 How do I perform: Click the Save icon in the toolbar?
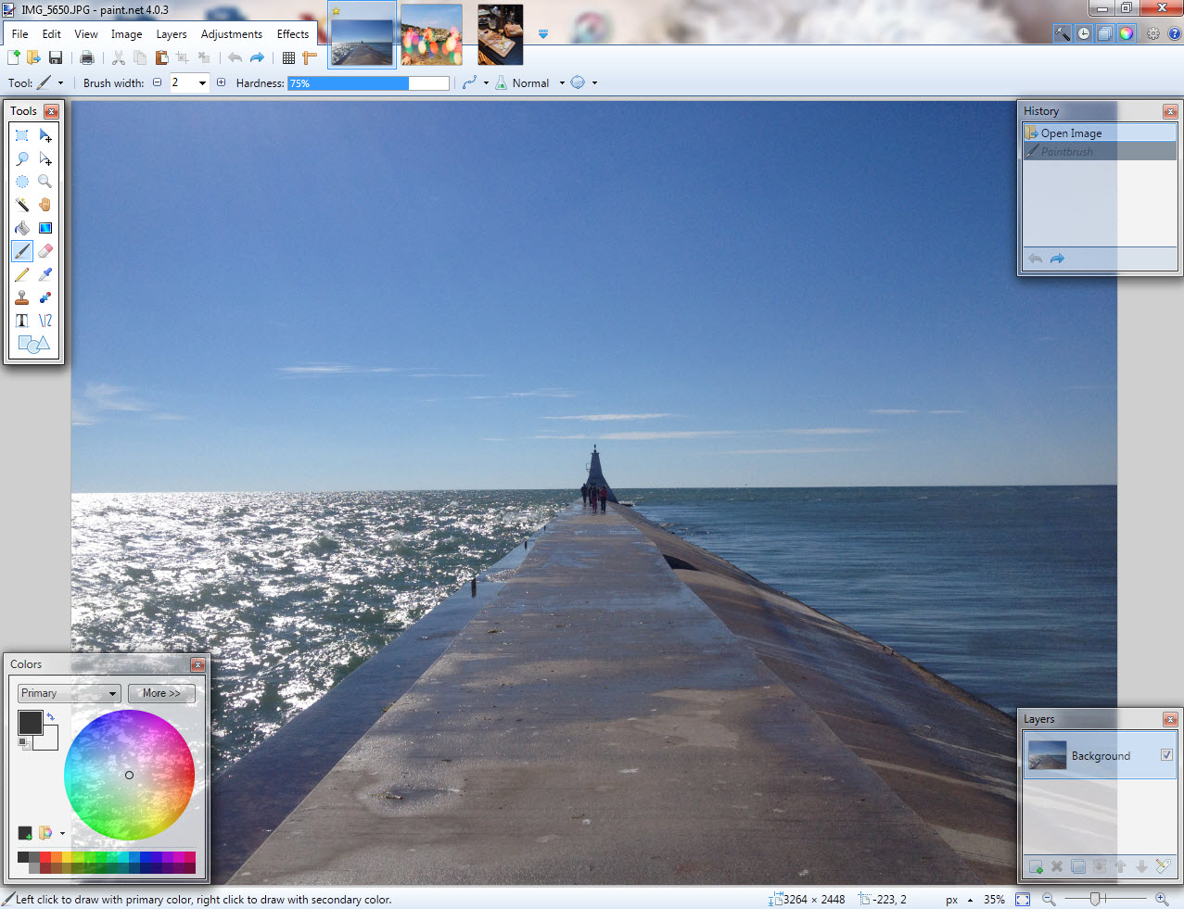[55, 57]
